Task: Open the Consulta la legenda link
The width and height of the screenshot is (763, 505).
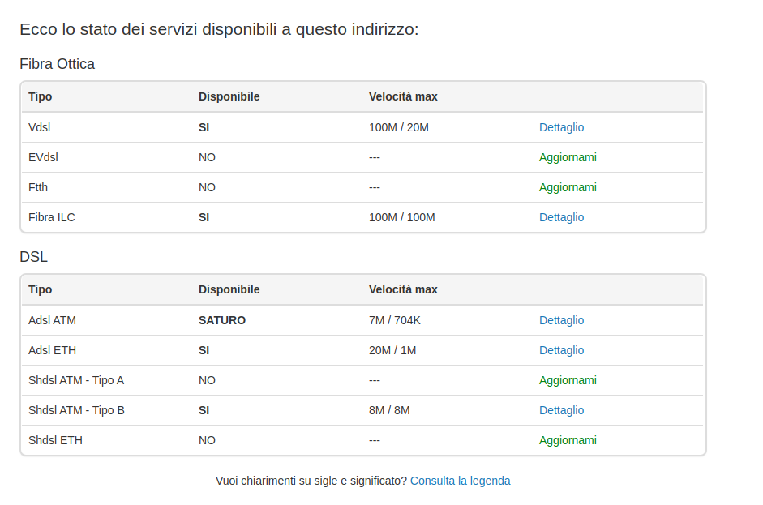Action: pyautogui.click(x=460, y=481)
